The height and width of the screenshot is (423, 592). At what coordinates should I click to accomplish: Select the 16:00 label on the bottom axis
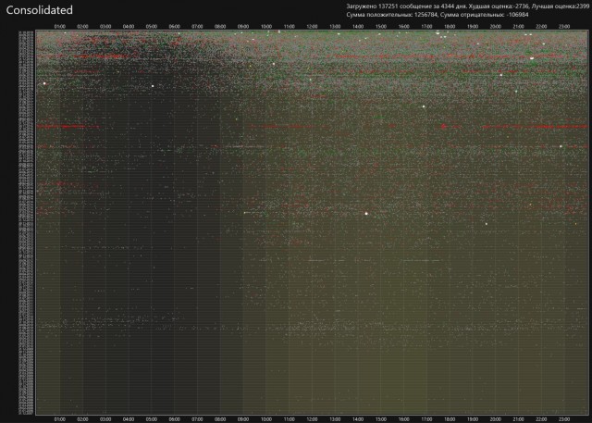click(404, 419)
